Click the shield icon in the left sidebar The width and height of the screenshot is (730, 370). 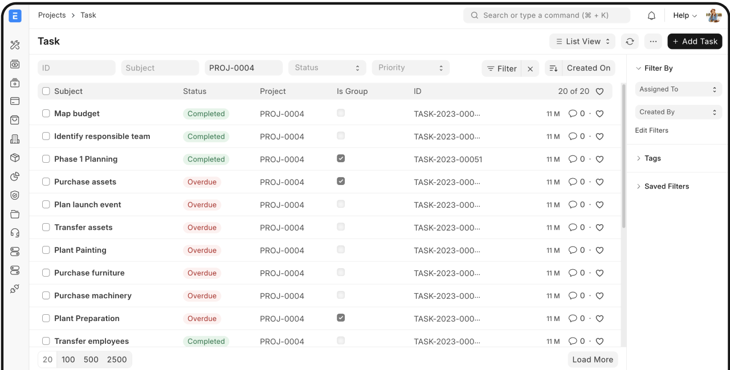(14, 195)
